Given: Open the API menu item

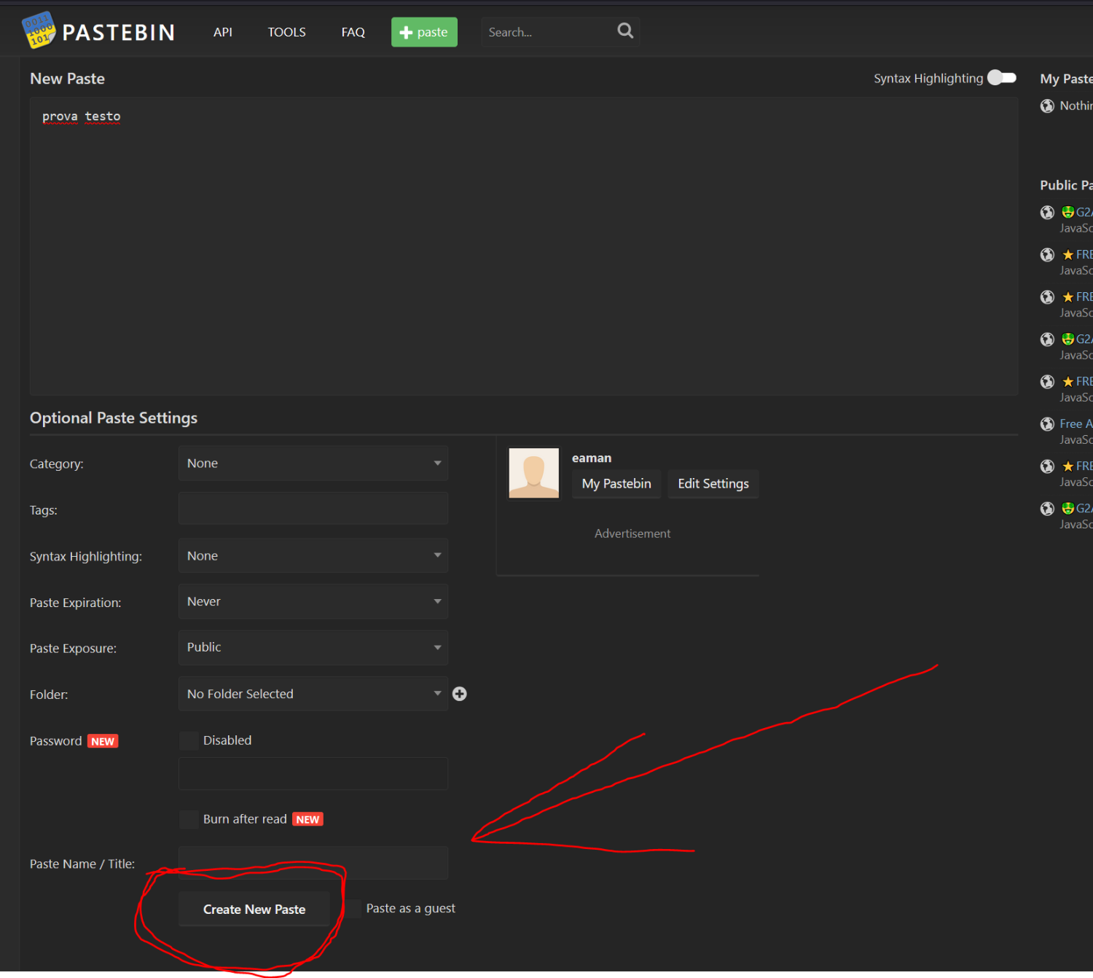Looking at the screenshot, I should coord(223,32).
